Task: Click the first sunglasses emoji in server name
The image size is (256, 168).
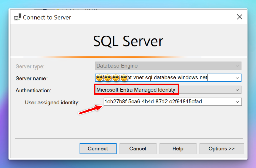Action: [x=99, y=78]
